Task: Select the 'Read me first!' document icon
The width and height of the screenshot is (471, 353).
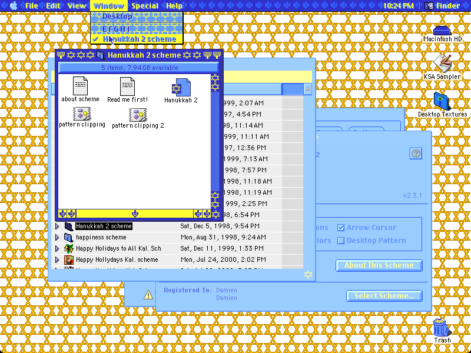Action: click(x=127, y=86)
